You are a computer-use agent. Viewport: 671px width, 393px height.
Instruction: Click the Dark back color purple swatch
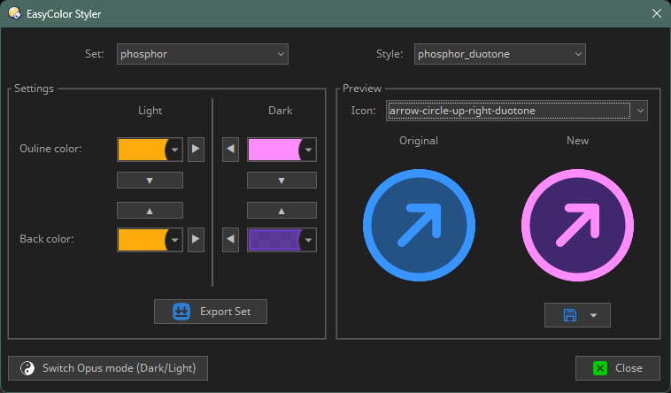click(x=274, y=239)
